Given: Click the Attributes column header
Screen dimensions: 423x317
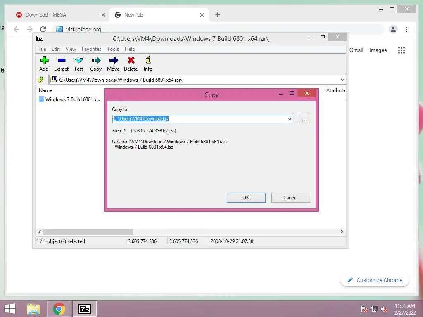Looking at the screenshot, I should [x=335, y=90].
